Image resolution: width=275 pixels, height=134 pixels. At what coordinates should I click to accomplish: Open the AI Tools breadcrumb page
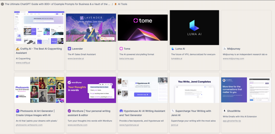[122, 4]
